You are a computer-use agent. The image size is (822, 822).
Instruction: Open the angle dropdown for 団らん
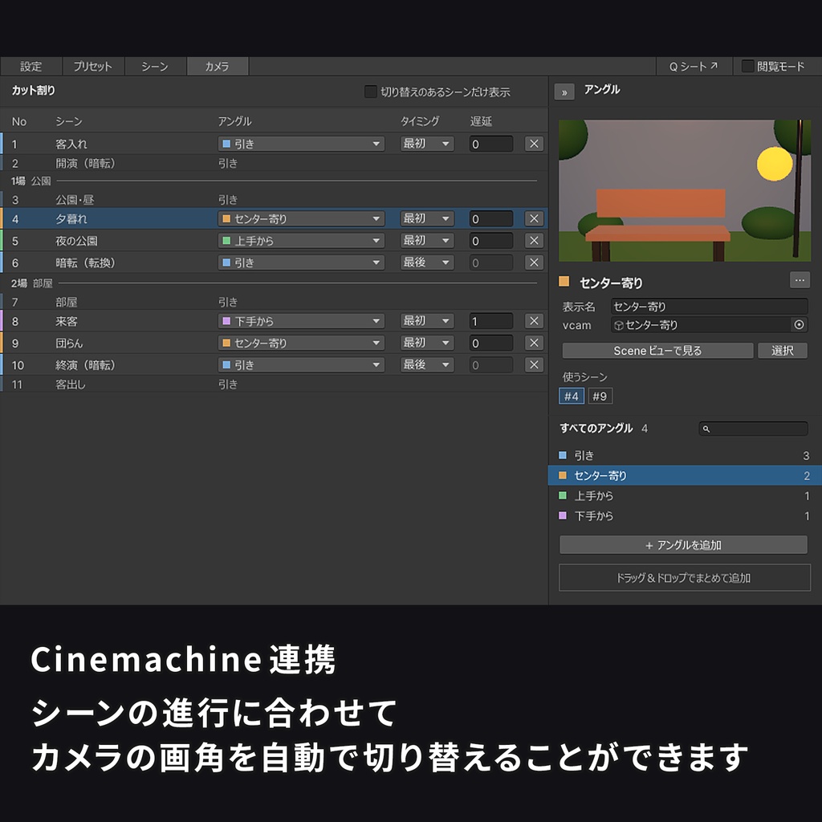point(301,343)
